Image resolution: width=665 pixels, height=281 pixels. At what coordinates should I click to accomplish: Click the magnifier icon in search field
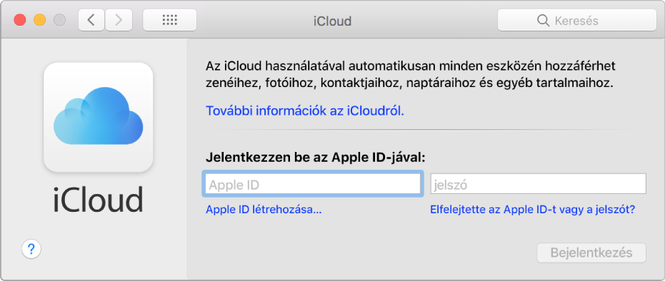point(544,20)
